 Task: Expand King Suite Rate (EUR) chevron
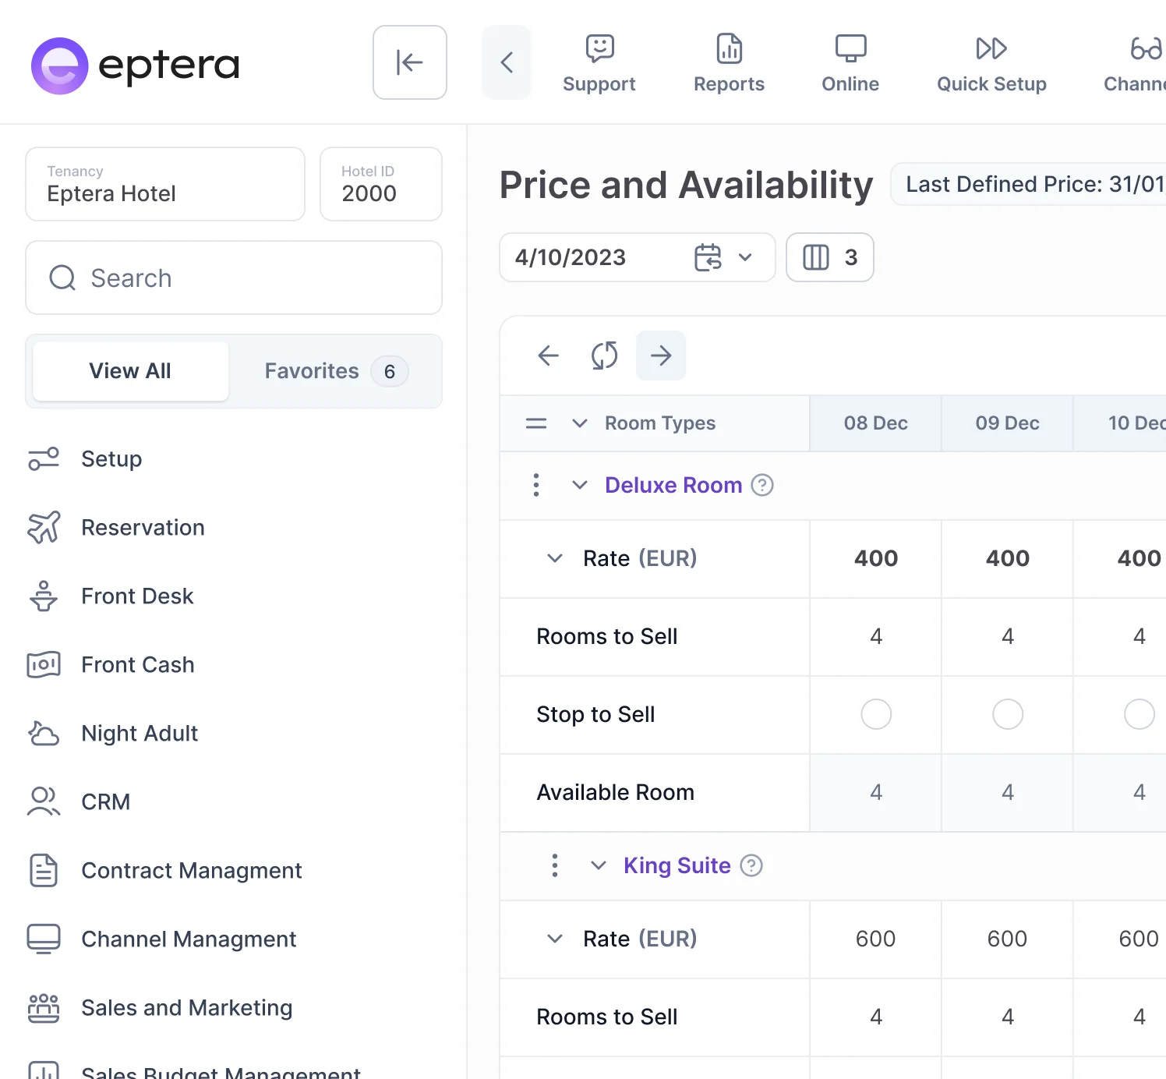click(555, 939)
